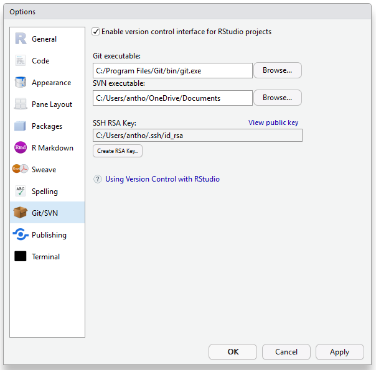Click the Pane Layout grid icon
Screen dimensions: 376x370
pos(21,104)
